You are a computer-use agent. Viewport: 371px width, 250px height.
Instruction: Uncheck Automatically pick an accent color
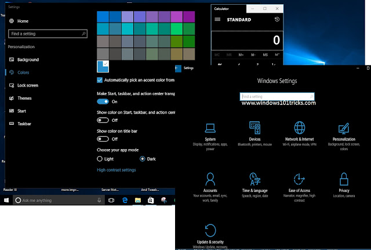[x=100, y=80]
